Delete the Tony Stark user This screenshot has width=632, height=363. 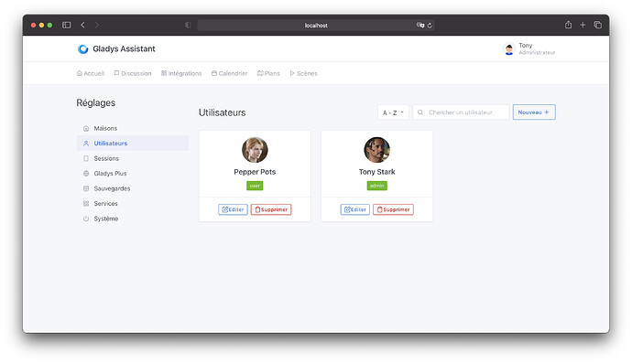pos(393,209)
